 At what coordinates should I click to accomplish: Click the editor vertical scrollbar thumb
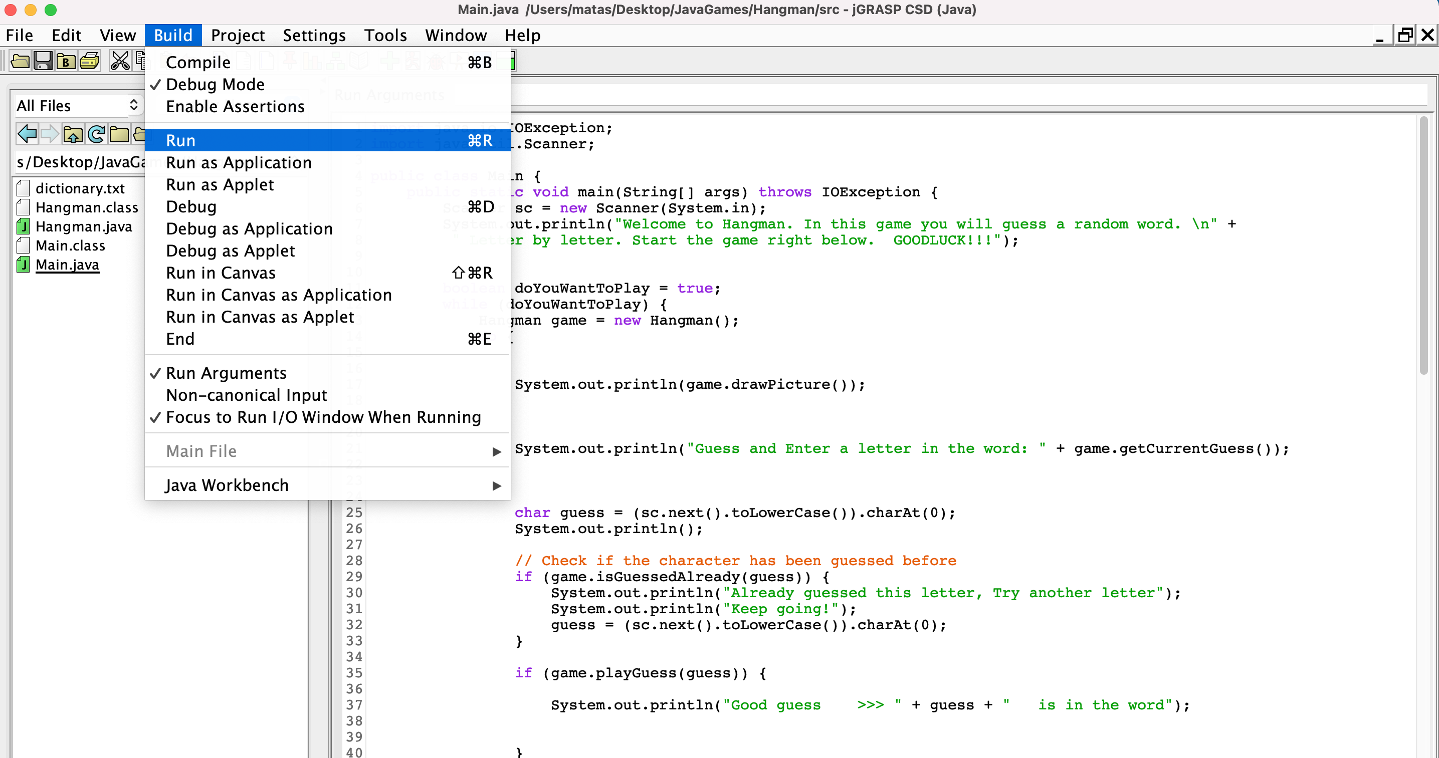click(x=1424, y=245)
